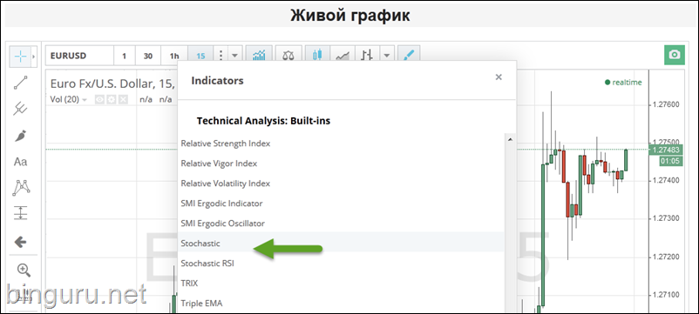Set the 1 minute interval
699x314 pixels.
point(125,56)
